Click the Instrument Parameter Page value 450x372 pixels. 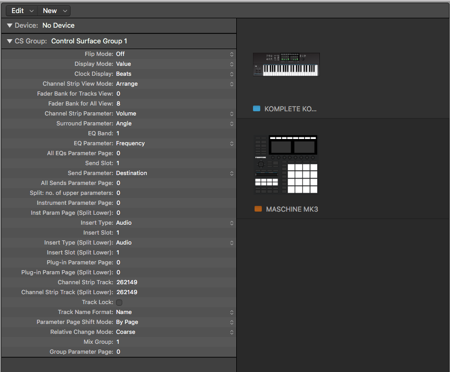[x=118, y=203]
